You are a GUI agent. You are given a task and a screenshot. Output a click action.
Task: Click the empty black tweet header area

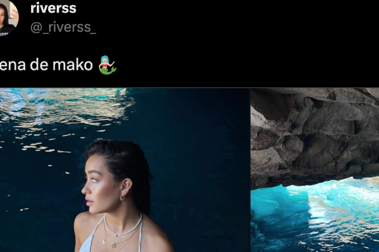pos(242,36)
